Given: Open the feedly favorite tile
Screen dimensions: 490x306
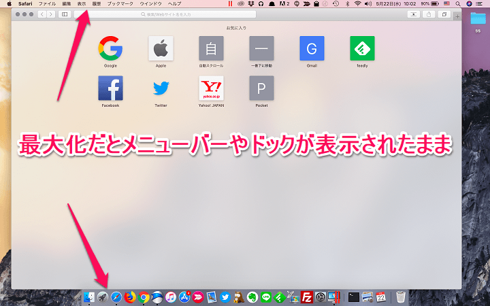Looking at the screenshot, I should tap(362, 48).
